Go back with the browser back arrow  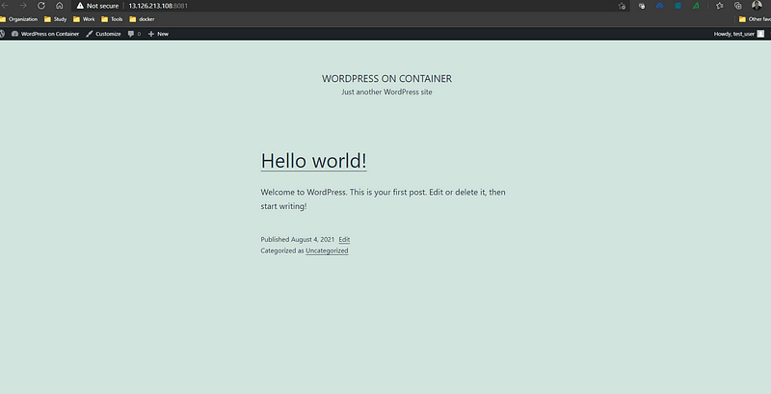[5, 6]
